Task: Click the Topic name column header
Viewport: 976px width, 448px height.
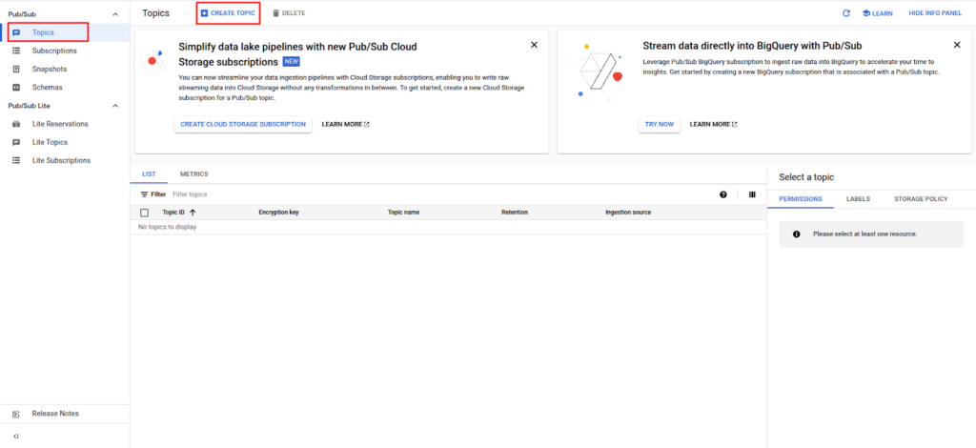Action: (403, 213)
